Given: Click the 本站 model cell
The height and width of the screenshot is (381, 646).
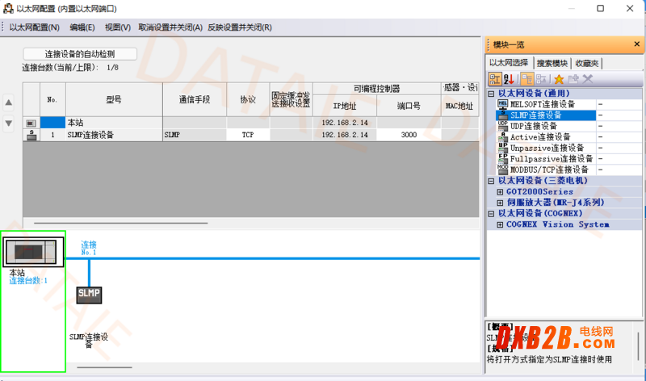Looking at the screenshot, I should pyautogui.click(x=114, y=123).
